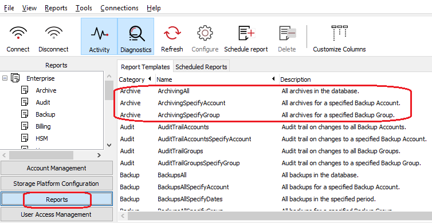Screen dimensions: 432x223
Task: Click tree horizontal scroll left arrow
Action: [4, 156]
